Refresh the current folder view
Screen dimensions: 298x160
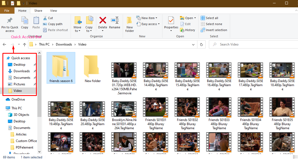pyautogui.click(x=201, y=44)
